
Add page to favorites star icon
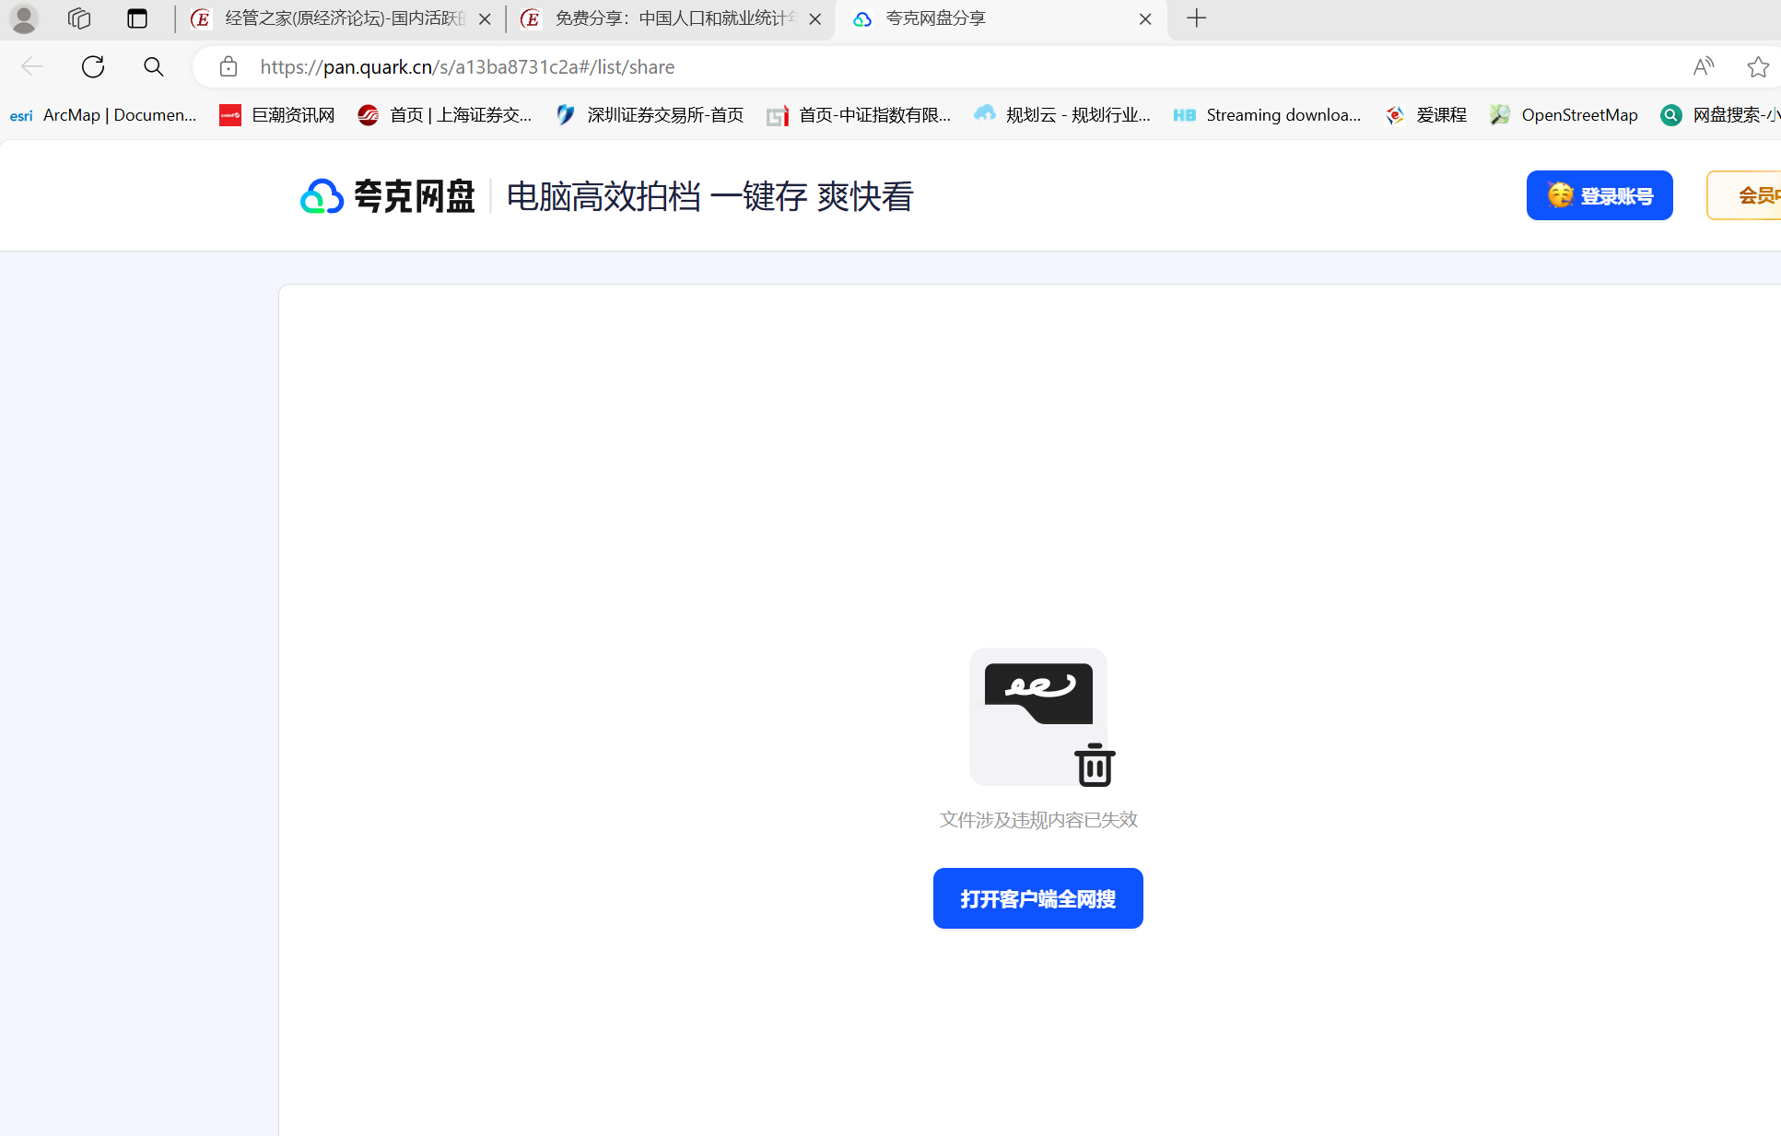point(1757,66)
